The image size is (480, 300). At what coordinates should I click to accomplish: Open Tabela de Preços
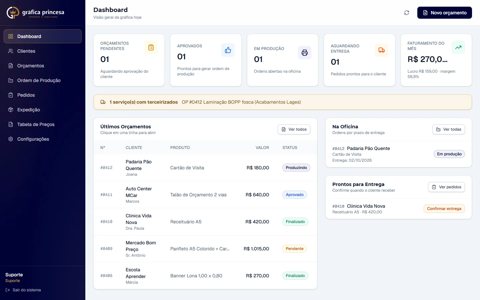43,124
